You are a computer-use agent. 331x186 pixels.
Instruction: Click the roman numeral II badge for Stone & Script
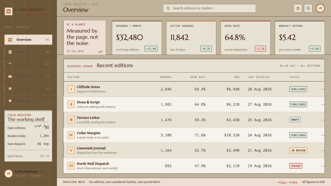tap(71, 104)
